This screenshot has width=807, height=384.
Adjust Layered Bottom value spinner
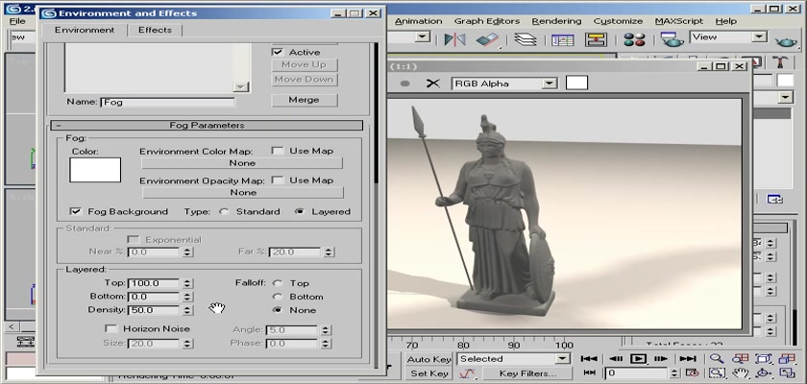pos(187,297)
